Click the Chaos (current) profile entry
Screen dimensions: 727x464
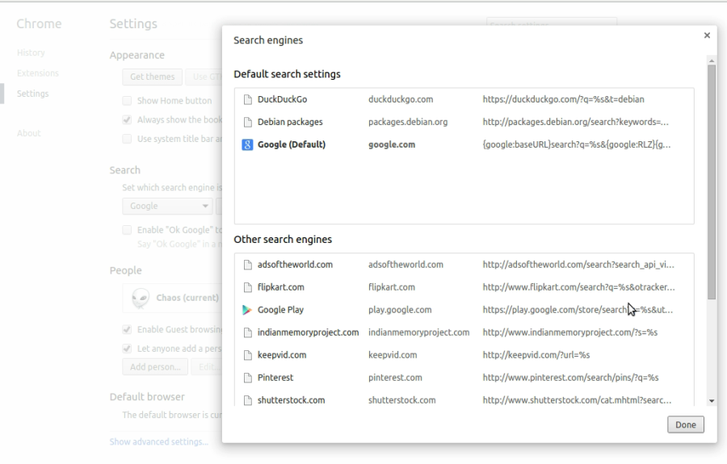(174, 298)
